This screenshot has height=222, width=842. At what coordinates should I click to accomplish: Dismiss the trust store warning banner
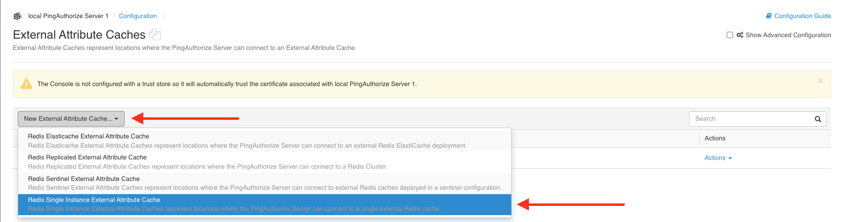(x=820, y=81)
